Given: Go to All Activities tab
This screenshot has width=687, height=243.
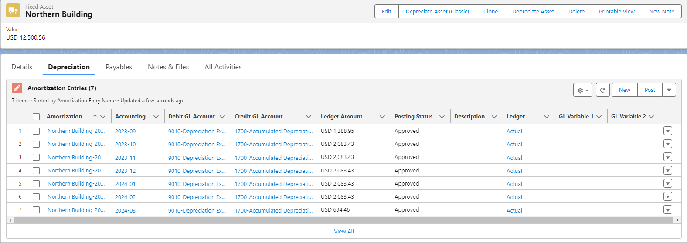Looking at the screenshot, I should coord(223,67).
